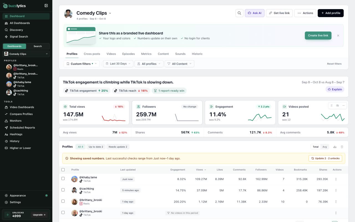Check the @zachking row checkbox
355x222 pixels.
click(63, 190)
